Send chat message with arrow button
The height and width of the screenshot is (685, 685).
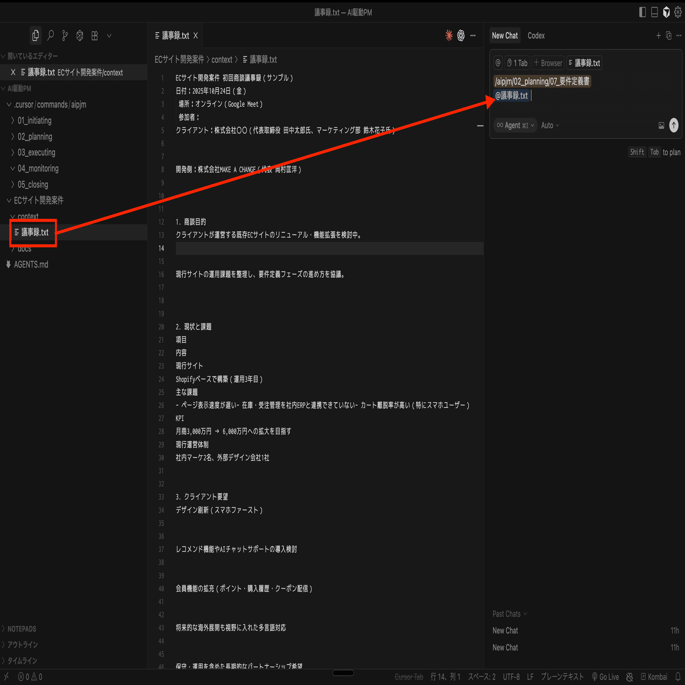click(674, 125)
